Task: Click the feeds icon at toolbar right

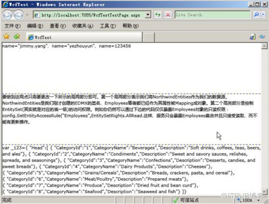Action: [262, 37]
